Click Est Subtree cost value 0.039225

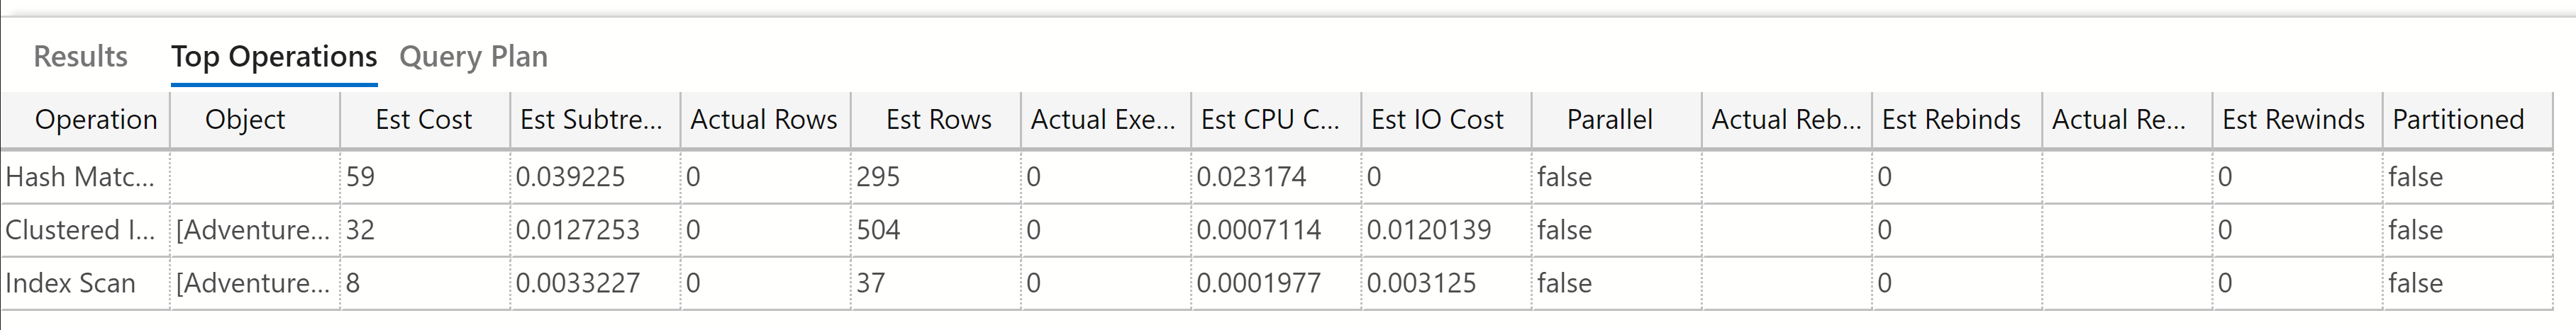click(x=570, y=178)
